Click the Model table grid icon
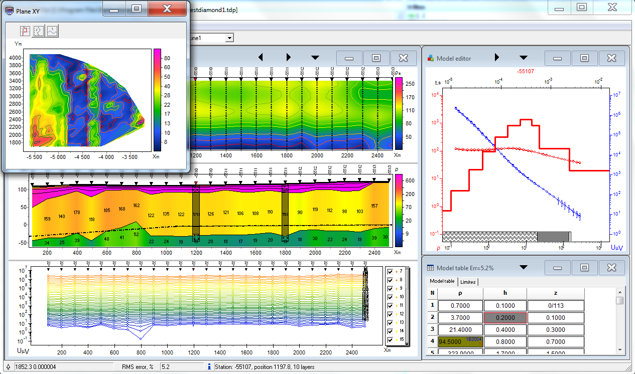Viewport: 635px width, 374px height. point(431,268)
